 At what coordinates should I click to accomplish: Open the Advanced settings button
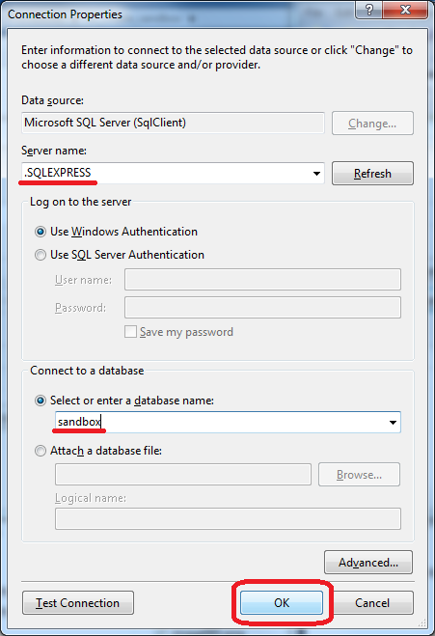(x=368, y=563)
